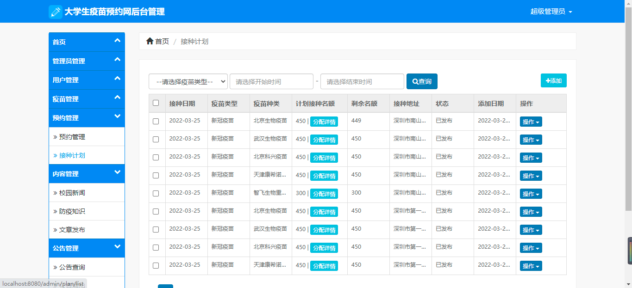632x288 pixels.
Task: Click the pencil logo icon in header
Action: pos(56,12)
